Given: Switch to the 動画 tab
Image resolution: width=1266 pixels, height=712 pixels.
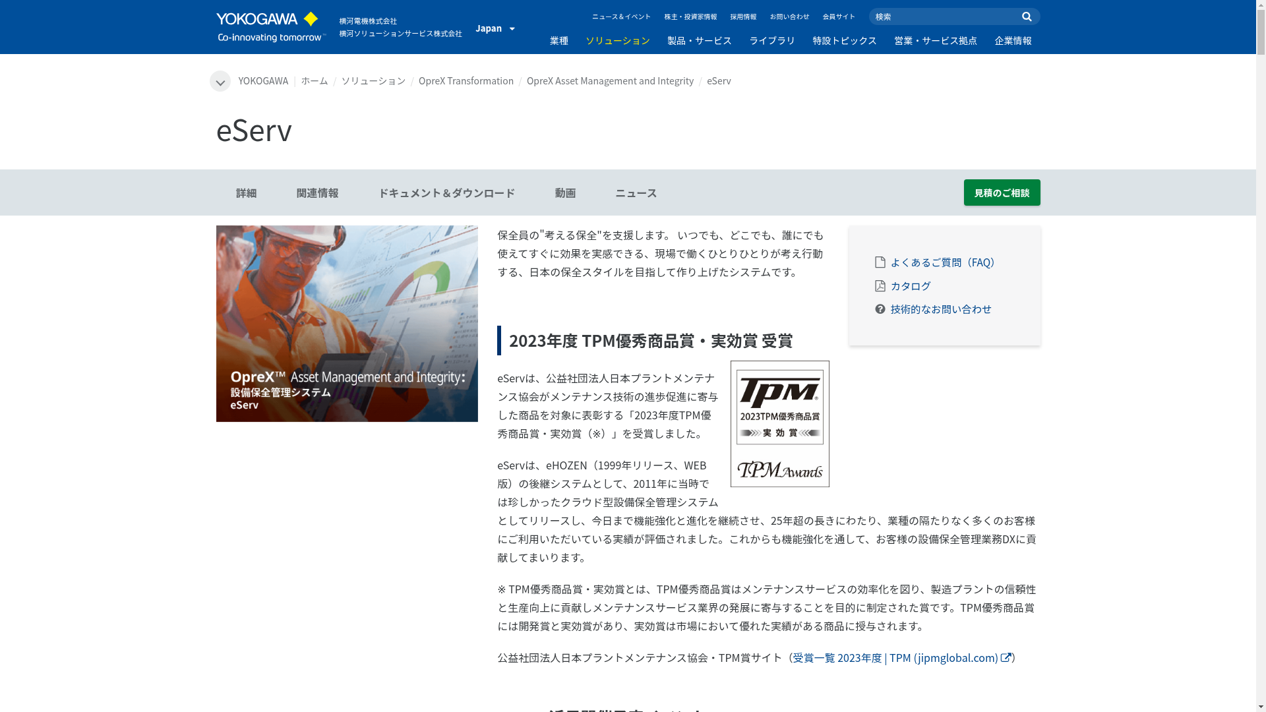Looking at the screenshot, I should pos(565,193).
